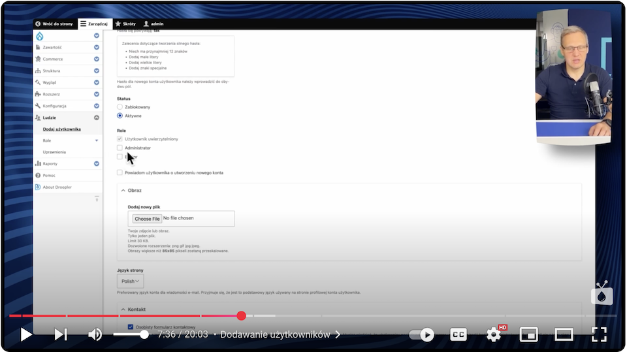Screen dimensions: 627x352
Task: Select the Aktywne status radio button
Action: (120, 116)
